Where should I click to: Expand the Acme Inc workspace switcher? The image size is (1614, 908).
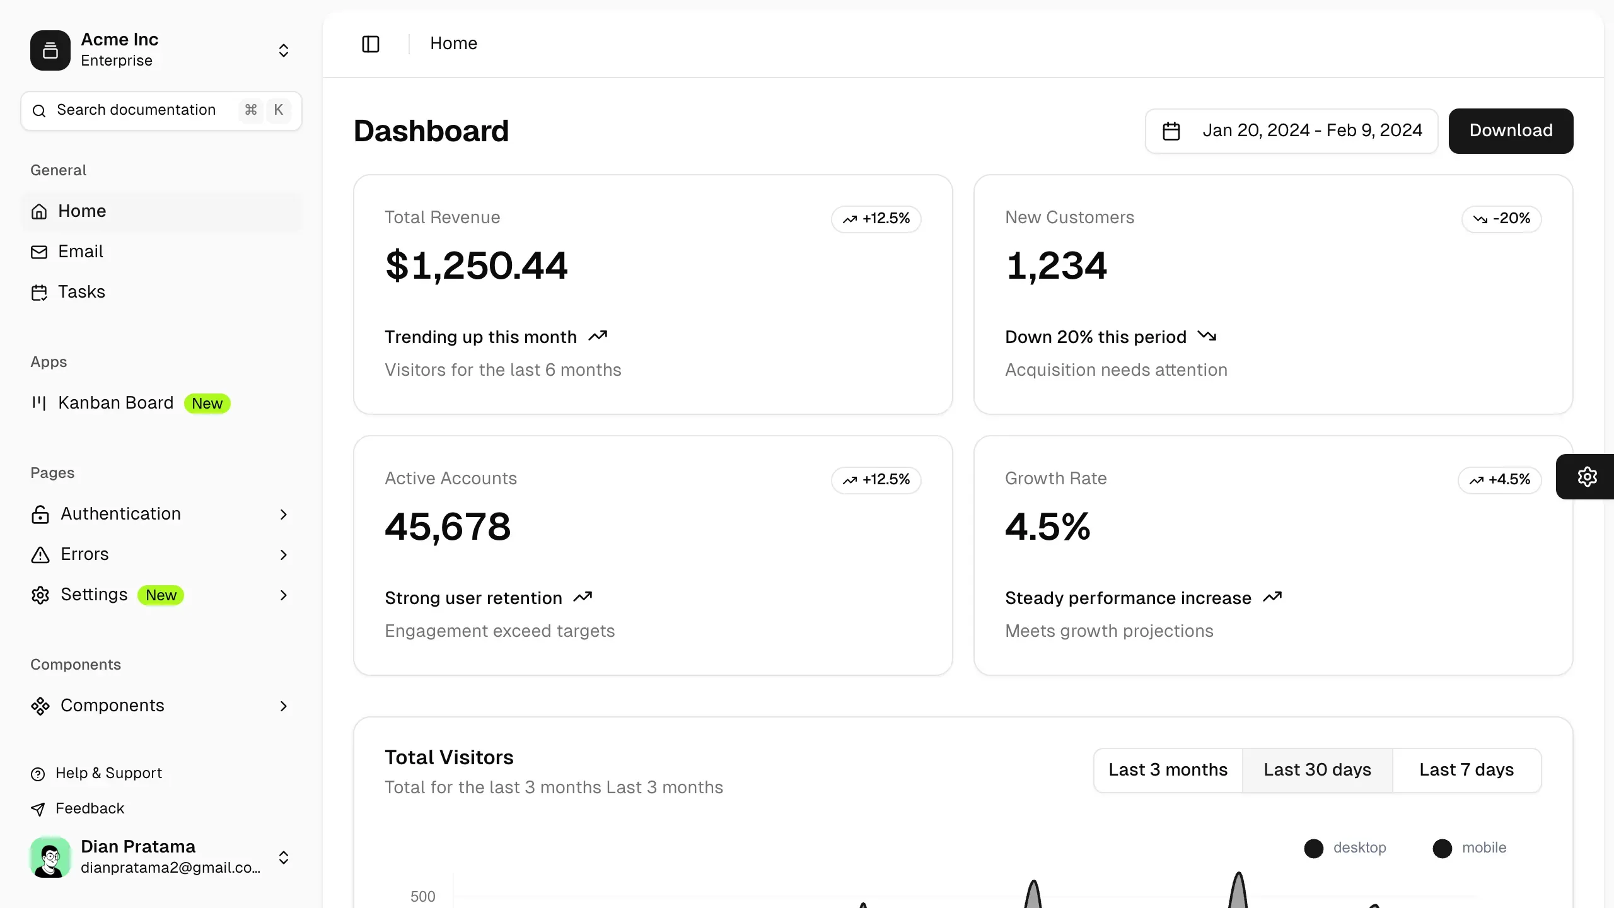point(283,50)
